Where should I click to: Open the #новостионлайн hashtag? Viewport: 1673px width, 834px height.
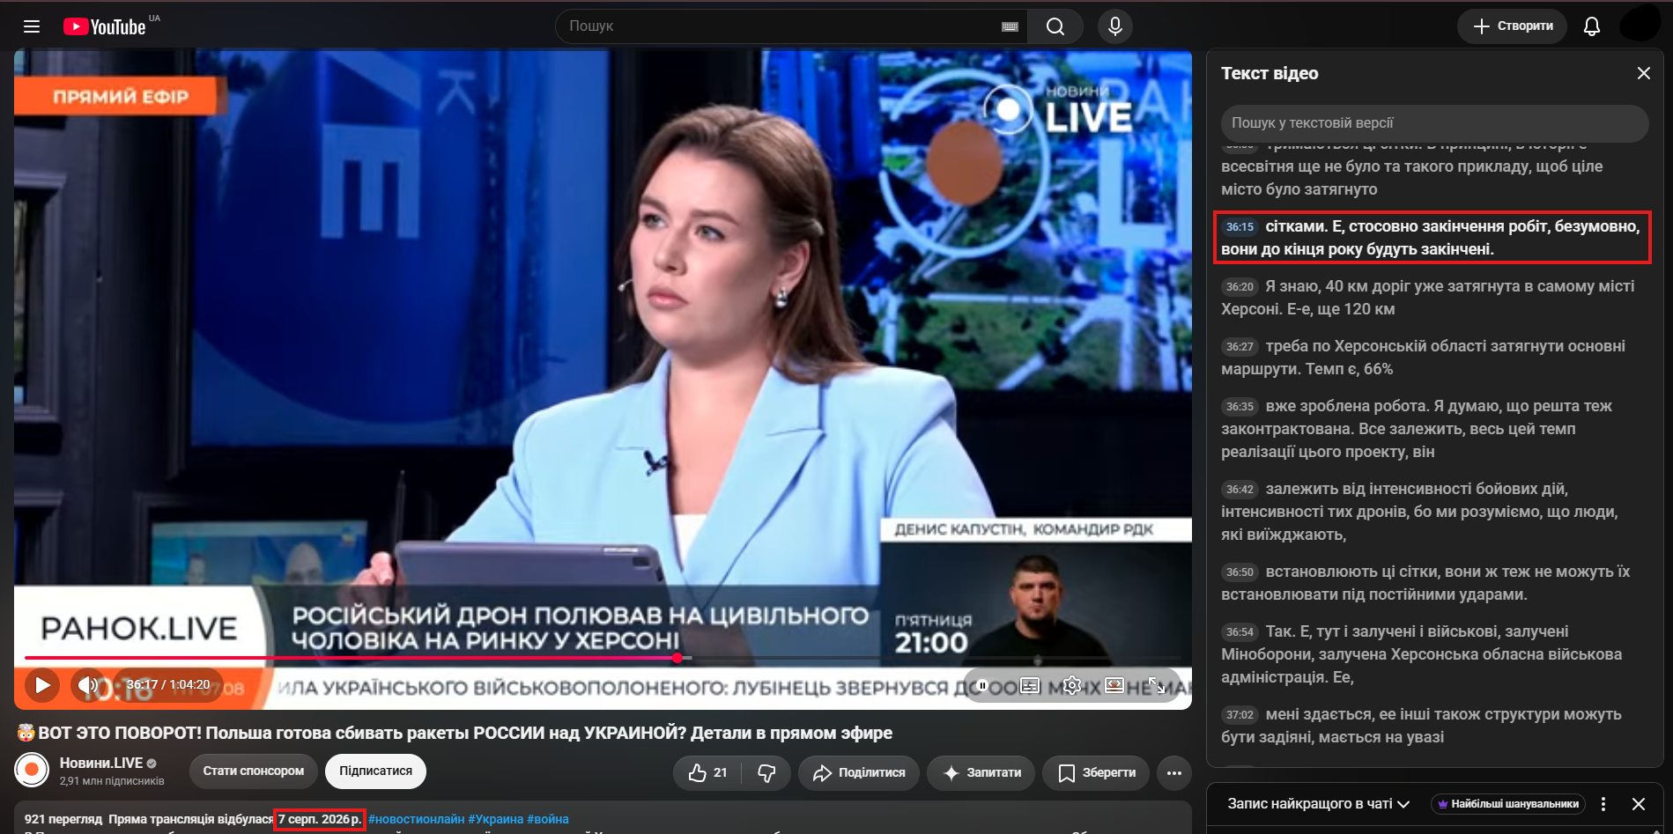point(416,819)
